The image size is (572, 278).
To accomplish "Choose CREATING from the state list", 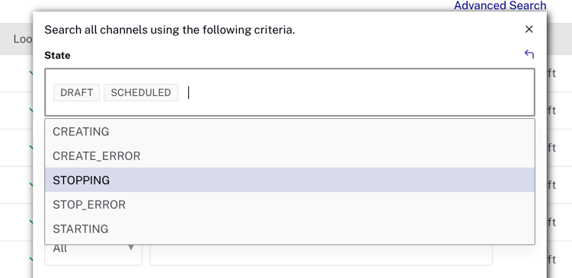I will [x=289, y=131].
